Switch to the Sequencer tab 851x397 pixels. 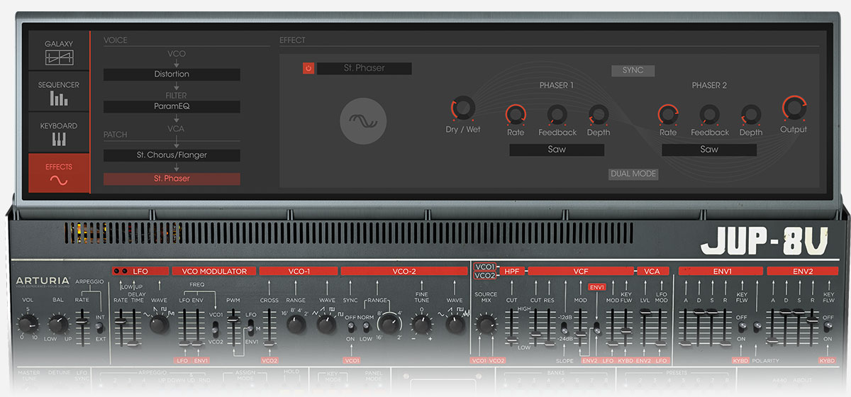(x=59, y=91)
